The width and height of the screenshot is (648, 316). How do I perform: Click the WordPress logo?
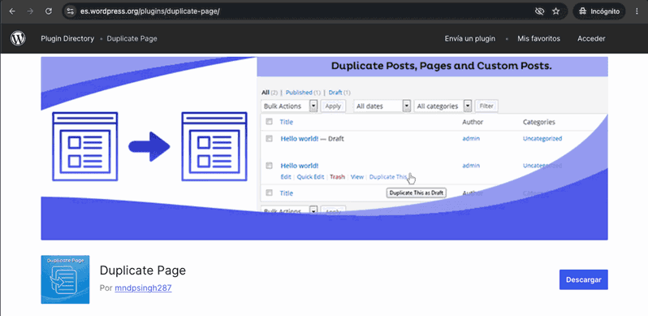pyautogui.click(x=18, y=38)
